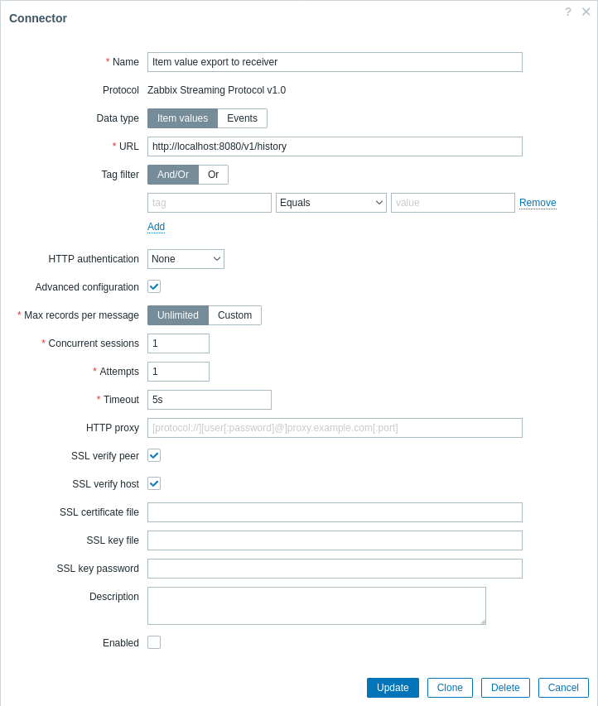Focus the URL input field

(x=335, y=146)
